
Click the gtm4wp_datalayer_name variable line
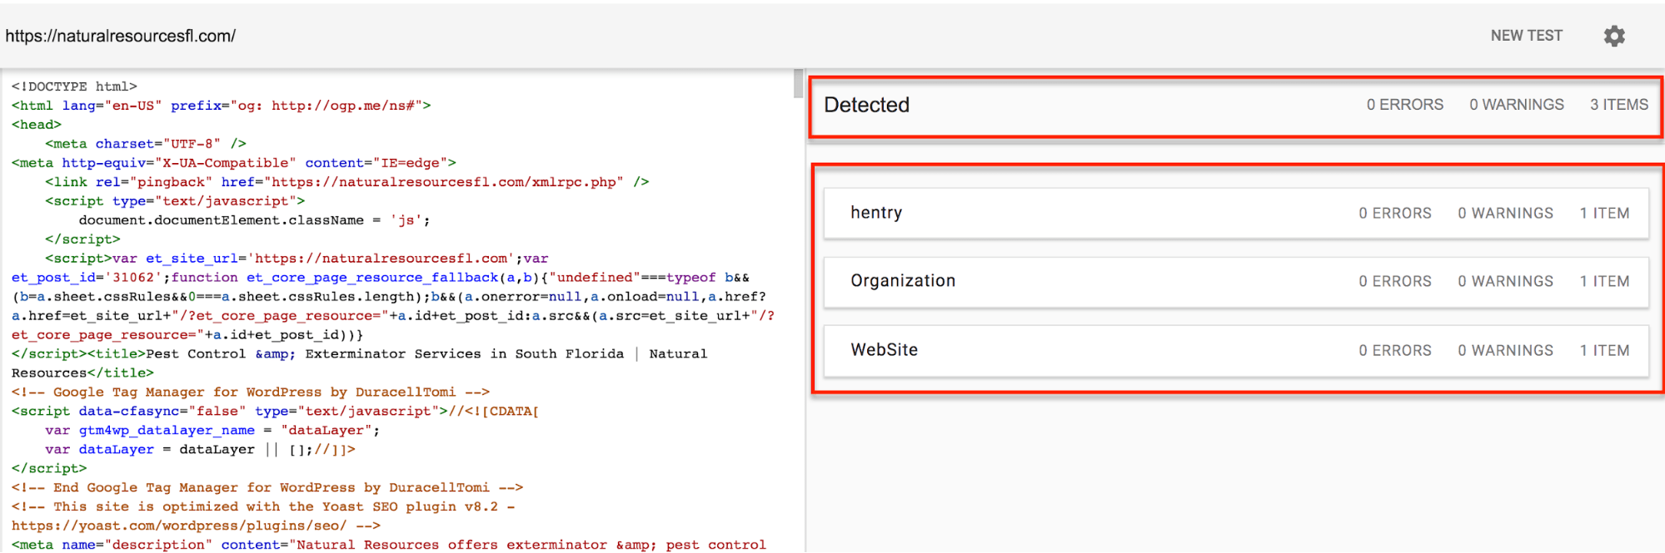coord(212,431)
